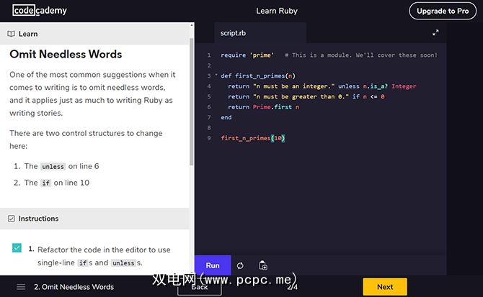Screen dimensions: 483x297
Task: Click the 2/4 progress indicator
Action: pyautogui.click(x=293, y=287)
